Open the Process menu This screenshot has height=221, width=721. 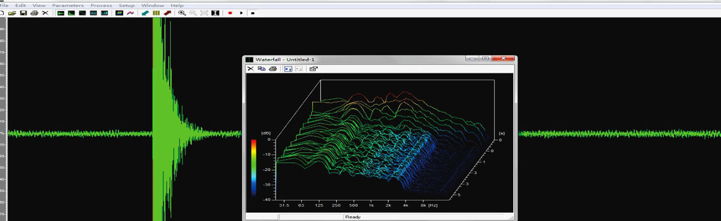pos(101,6)
